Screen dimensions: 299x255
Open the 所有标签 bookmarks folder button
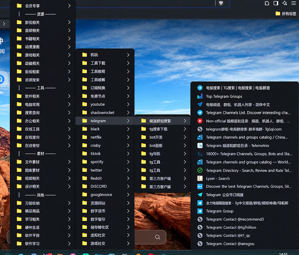(x=286, y=14)
